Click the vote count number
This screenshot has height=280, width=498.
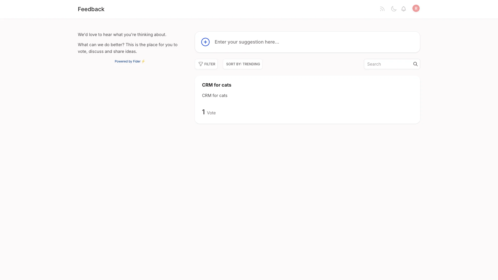click(x=203, y=112)
